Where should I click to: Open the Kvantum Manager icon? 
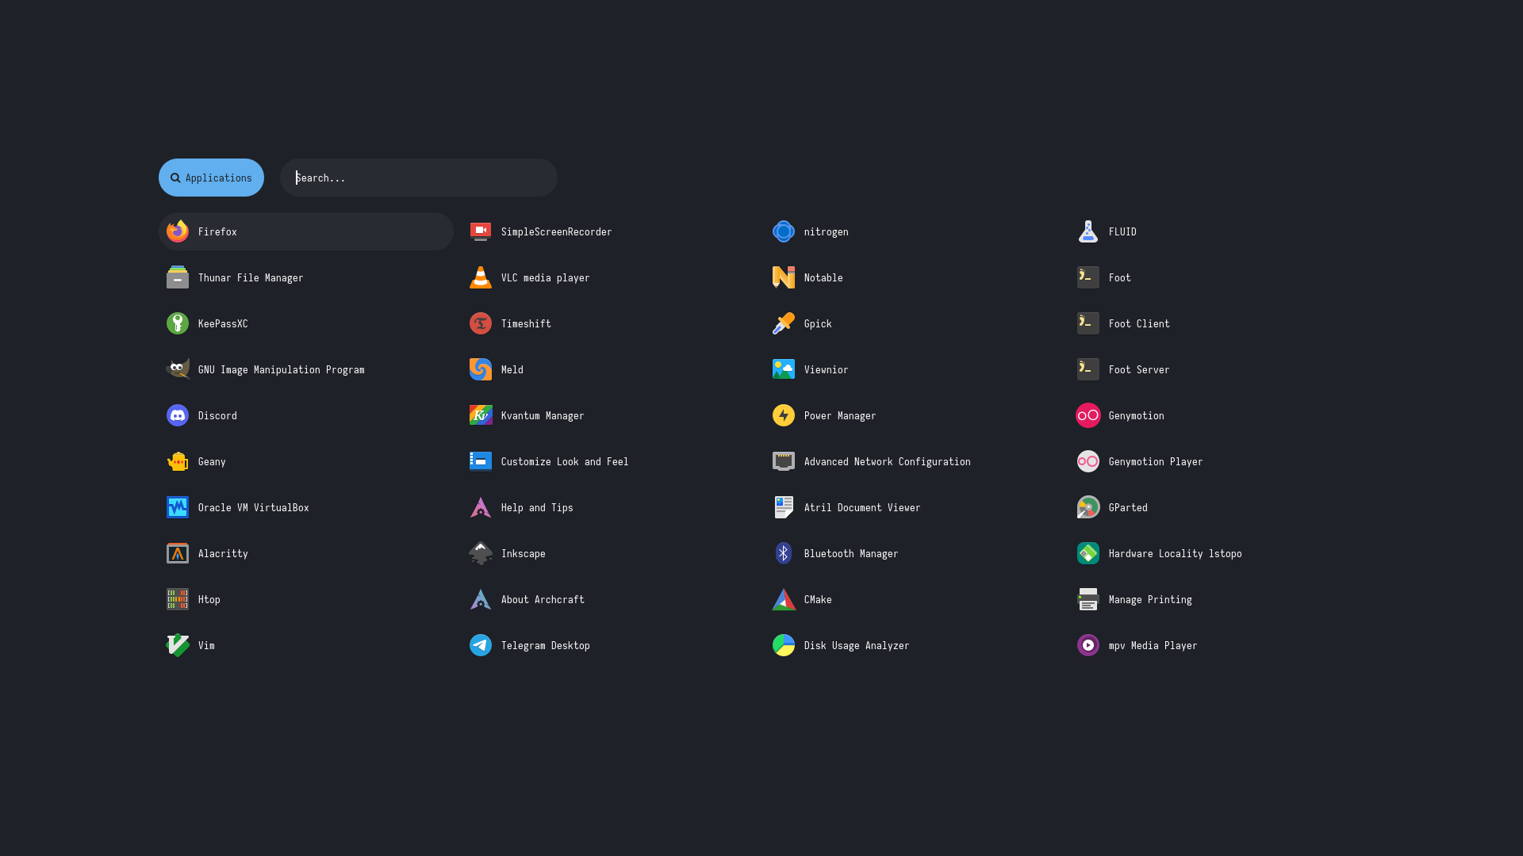click(x=481, y=415)
